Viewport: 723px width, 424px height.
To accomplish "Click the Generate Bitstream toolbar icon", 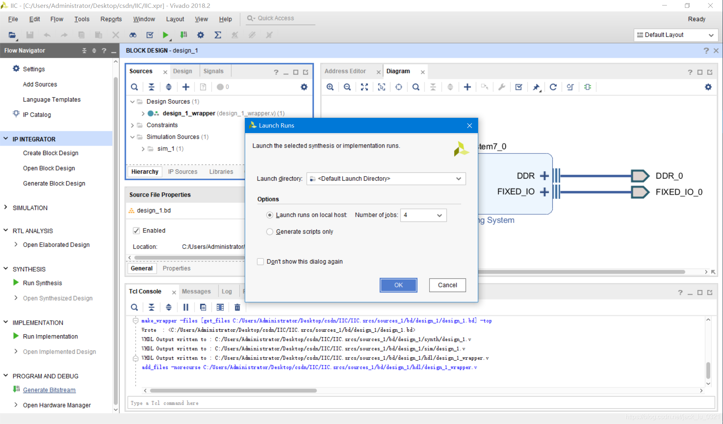I will [x=184, y=35].
